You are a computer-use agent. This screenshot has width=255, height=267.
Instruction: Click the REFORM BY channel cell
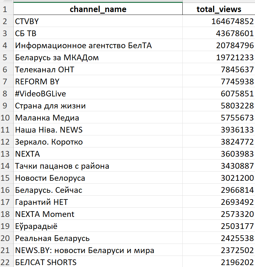[98, 81]
